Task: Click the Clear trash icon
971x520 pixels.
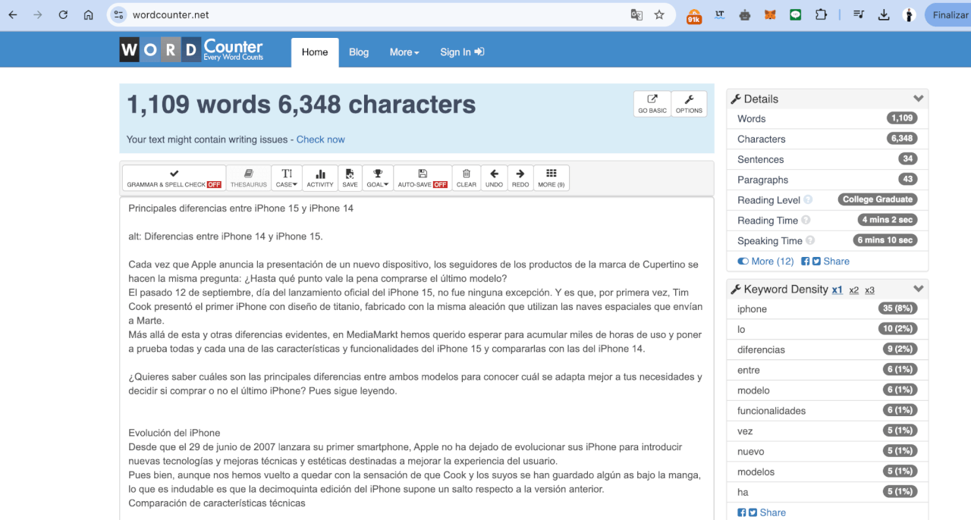Action: 467,178
